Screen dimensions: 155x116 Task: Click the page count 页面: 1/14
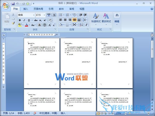pos(9,113)
